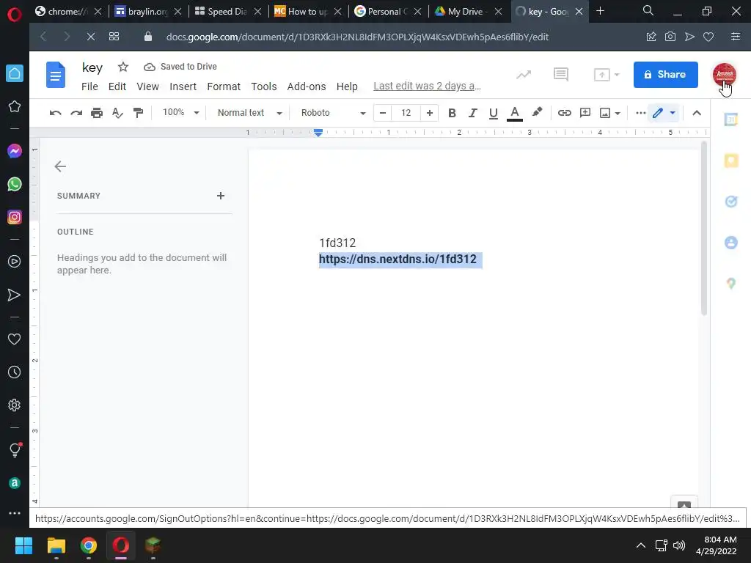This screenshot has width=751, height=563.
Task: Open the Edit menu
Action: 117,87
